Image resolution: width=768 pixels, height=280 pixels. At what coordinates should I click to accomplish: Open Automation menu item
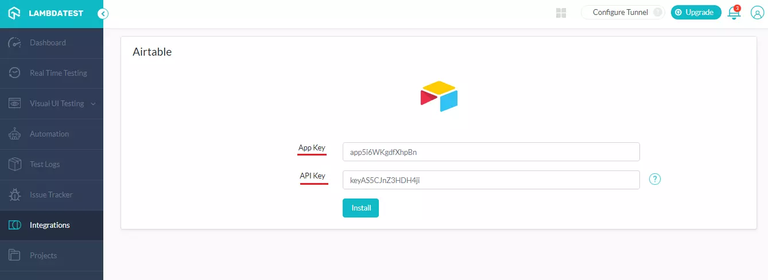click(x=52, y=134)
